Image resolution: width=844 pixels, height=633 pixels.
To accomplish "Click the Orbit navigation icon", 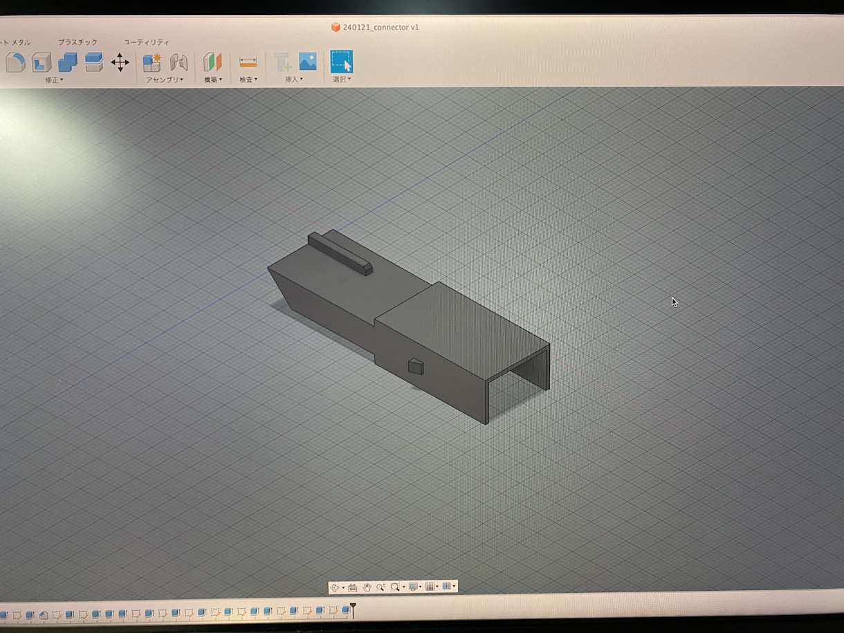I will [x=335, y=587].
